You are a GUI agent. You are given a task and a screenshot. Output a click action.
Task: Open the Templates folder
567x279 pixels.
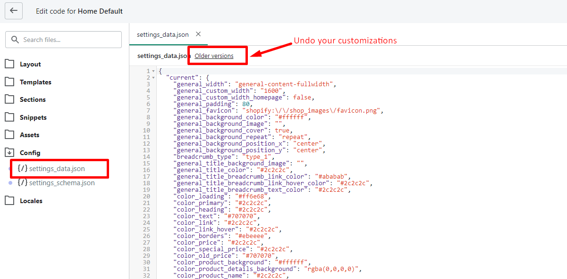pos(35,82)
